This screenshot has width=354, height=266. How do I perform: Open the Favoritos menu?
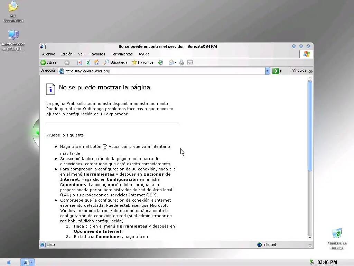[x=97, y=54]
